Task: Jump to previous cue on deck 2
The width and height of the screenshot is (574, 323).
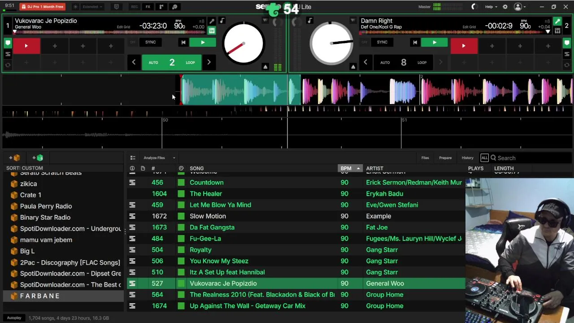Action: tap(415, 42)
